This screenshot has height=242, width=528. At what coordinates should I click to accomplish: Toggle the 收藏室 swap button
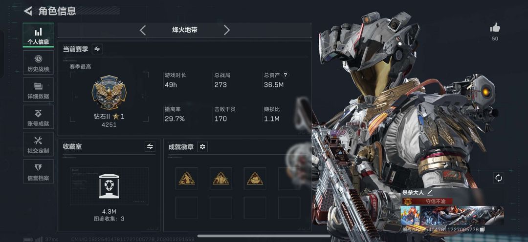point(150,146)
